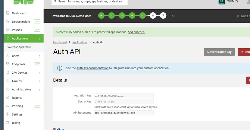Click the Phishing hook icon
Viewport: 250px width, 130px height.
pyautogui.click(x=8, y=106)
